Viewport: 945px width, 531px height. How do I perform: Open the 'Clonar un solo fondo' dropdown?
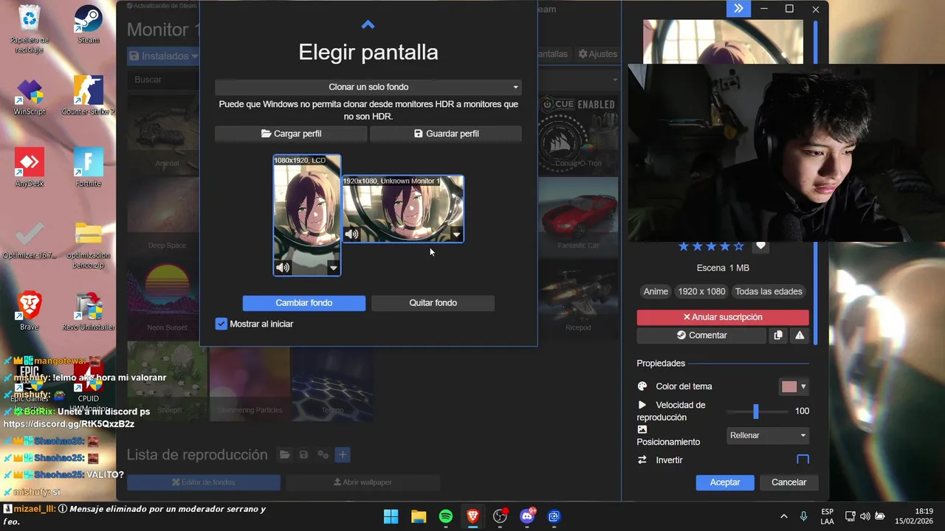368,87
